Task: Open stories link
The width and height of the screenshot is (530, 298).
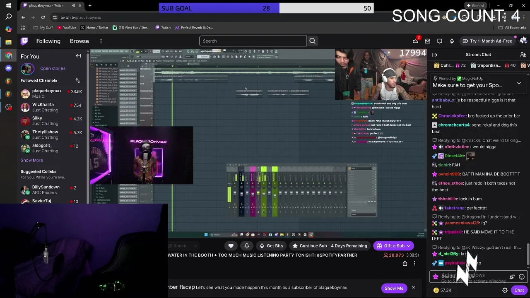Action: coord(53,68)
